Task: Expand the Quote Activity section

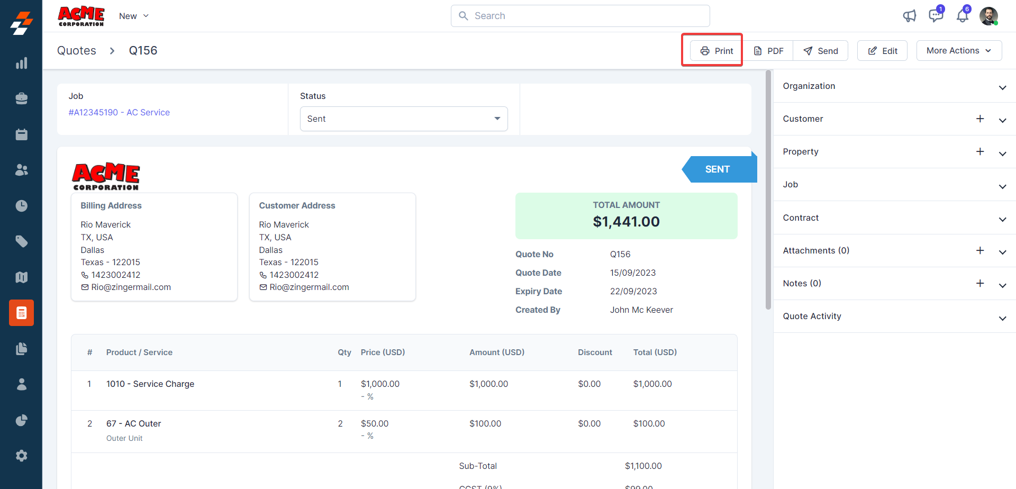Action: tap(1002, 318)
